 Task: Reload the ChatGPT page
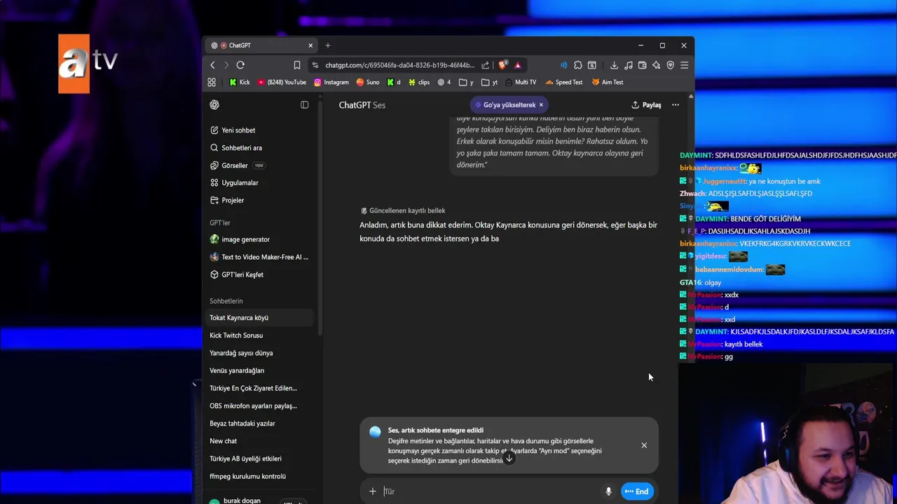(240, 65)
